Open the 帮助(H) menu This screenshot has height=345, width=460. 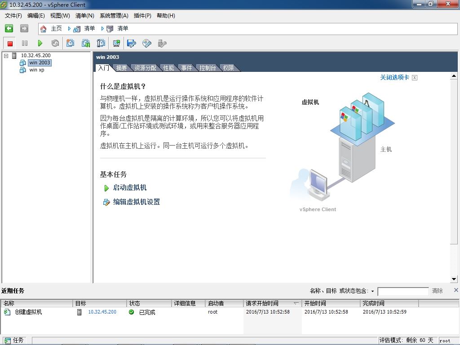(166, 16)
